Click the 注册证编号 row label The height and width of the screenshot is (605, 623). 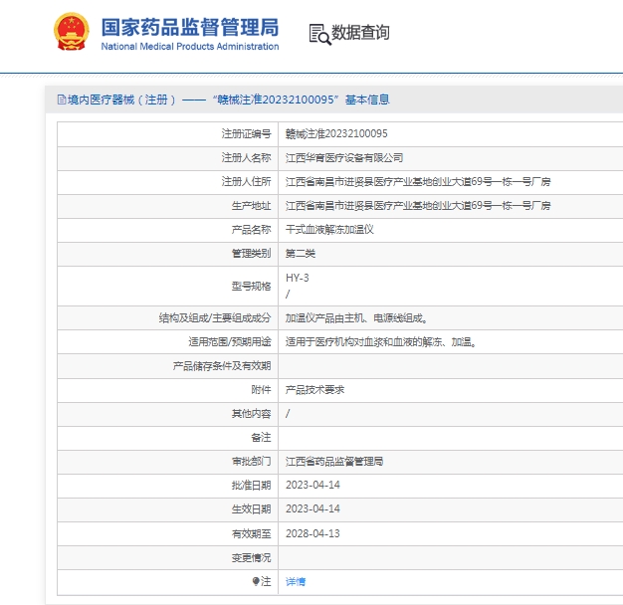point(247,134)
